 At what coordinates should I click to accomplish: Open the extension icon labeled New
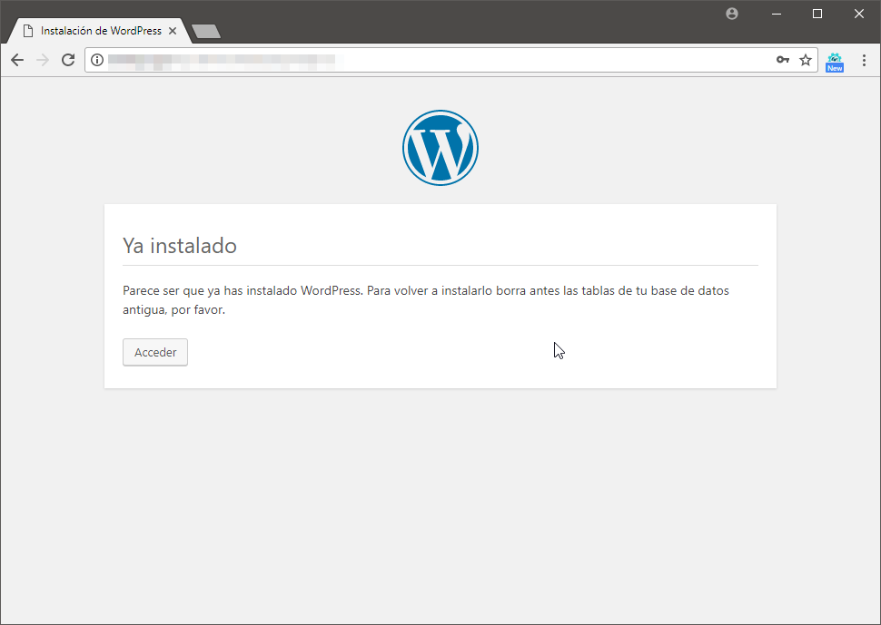click(x=835, y=62)
